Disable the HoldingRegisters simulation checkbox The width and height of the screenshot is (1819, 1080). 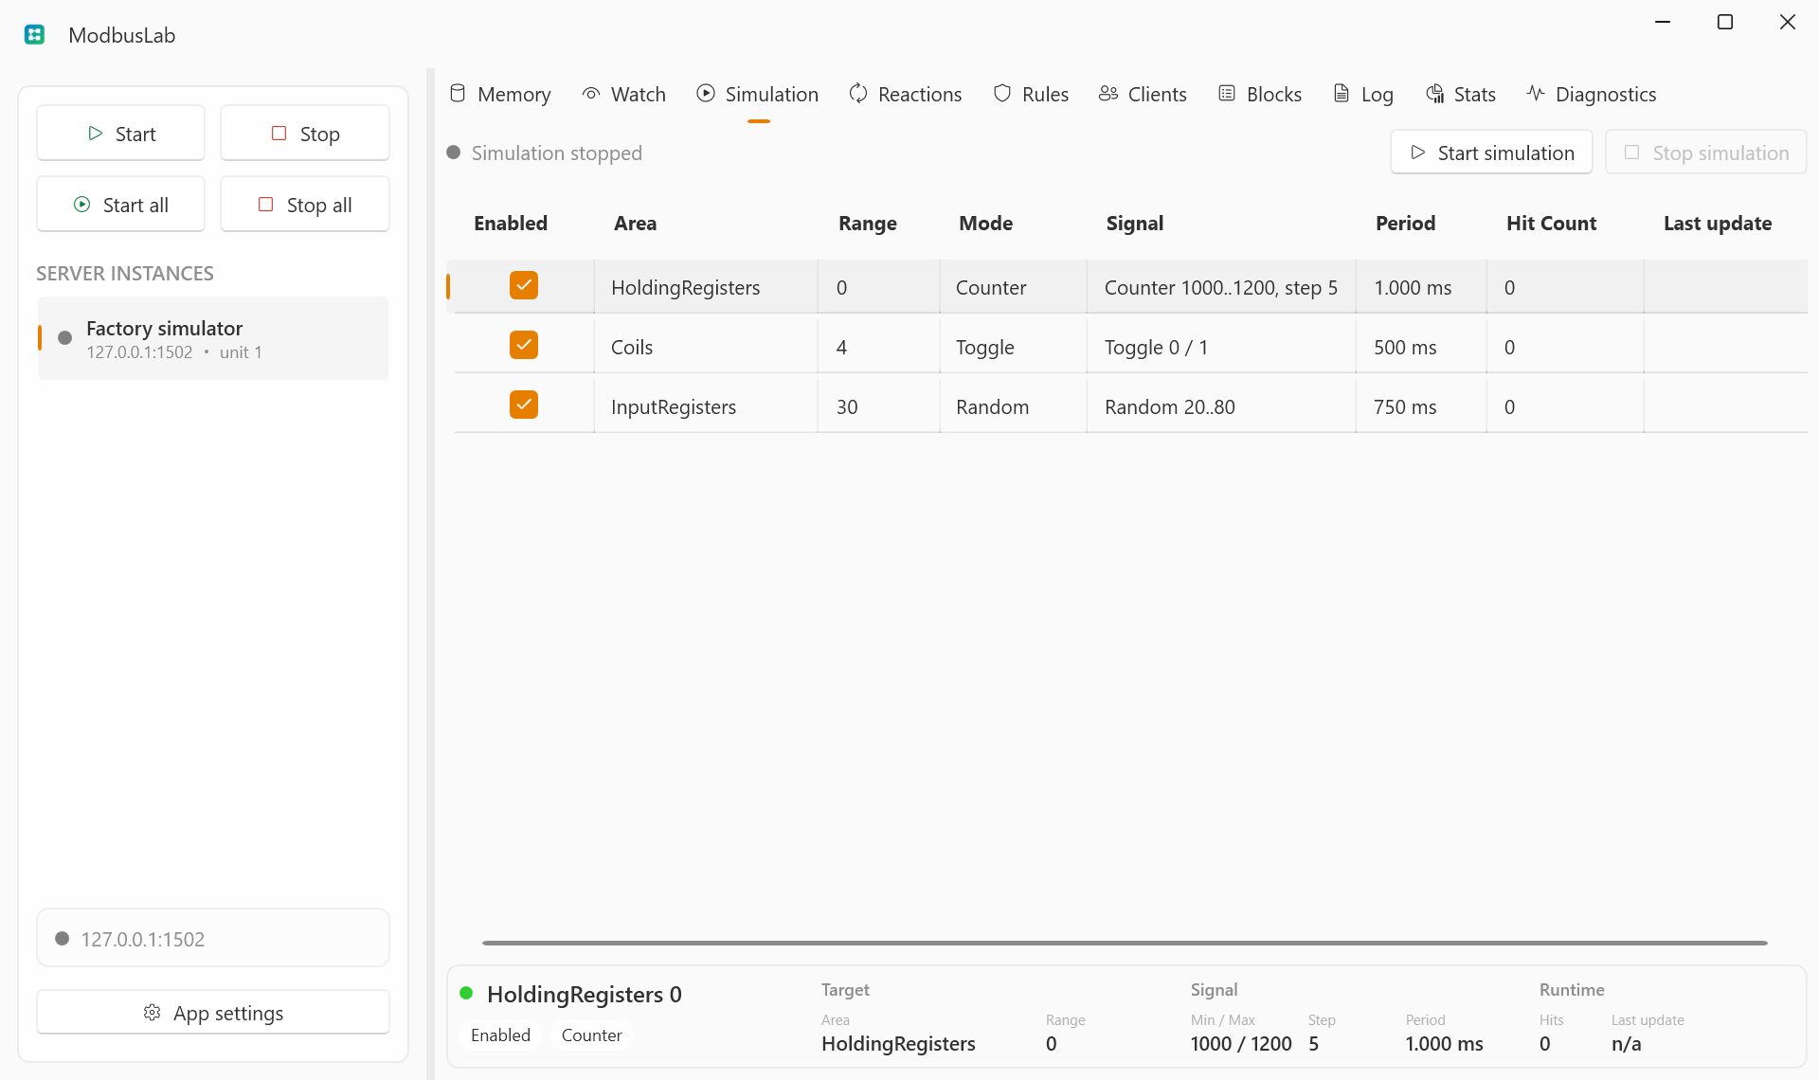click(x=524, y=285)
